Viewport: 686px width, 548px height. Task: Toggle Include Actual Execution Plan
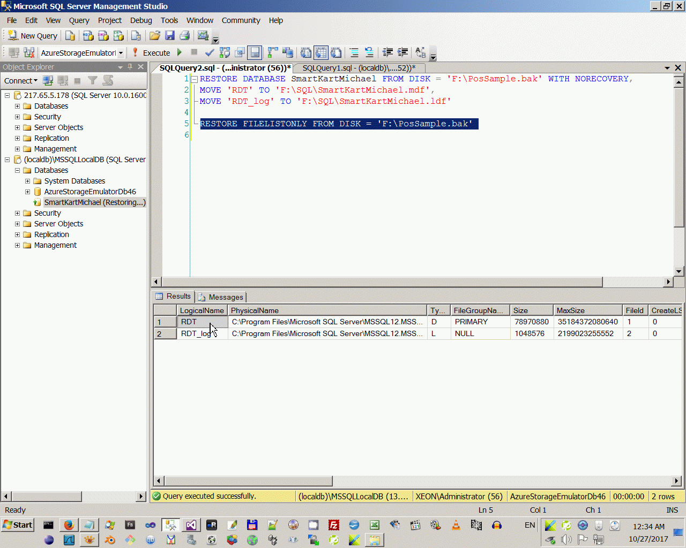pyautogui.click(x=273, y=52)
